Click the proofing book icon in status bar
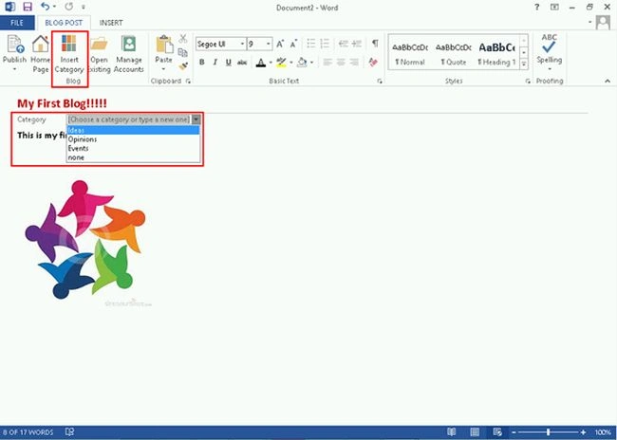617x440 pixels. click(69, 432)
